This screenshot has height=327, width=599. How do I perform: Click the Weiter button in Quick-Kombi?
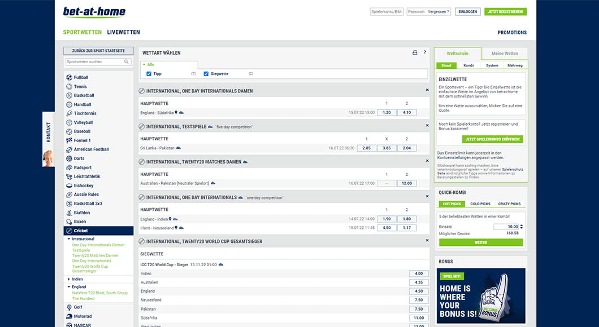pos(481,242)
